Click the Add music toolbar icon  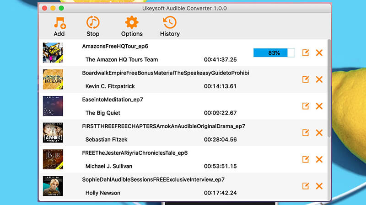[x=59, y=23]
